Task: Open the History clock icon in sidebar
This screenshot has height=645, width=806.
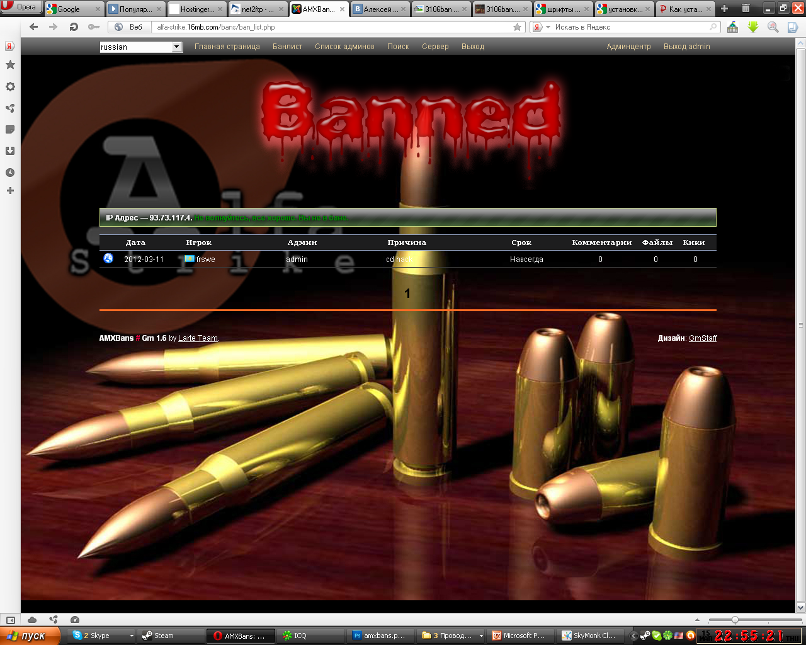Action: point(10,173)
